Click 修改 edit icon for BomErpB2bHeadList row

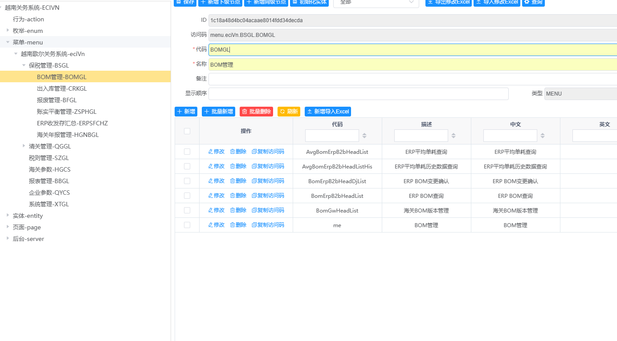[217, 196]
